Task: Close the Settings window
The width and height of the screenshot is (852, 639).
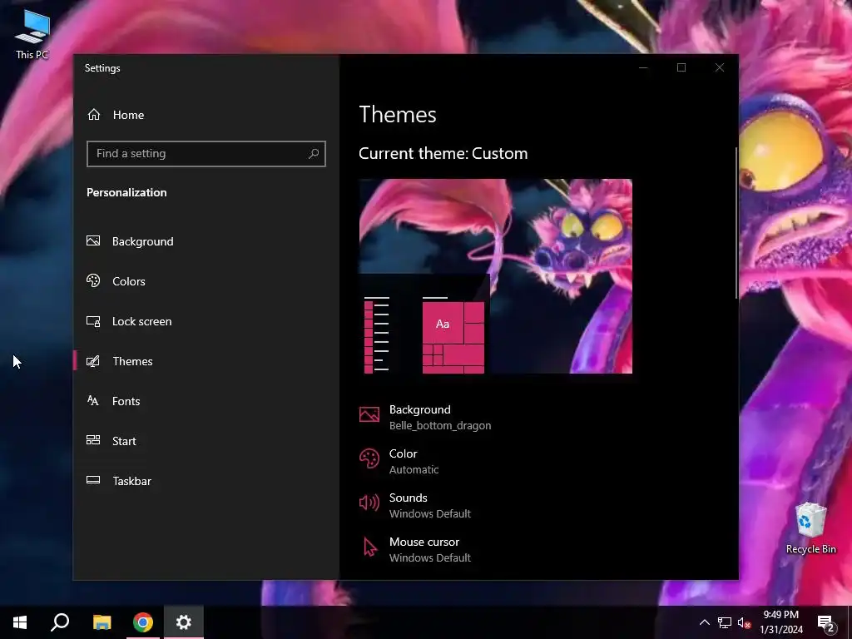Action: pos(720,67)
